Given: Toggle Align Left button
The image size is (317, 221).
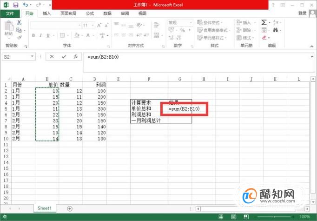Looking at the screenshot, I should pyautogui.click(x=116, y=35).
